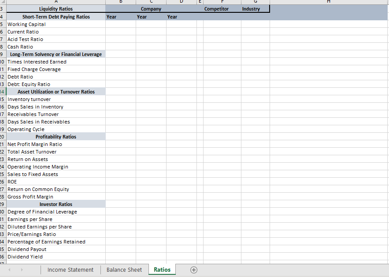Select the Ratios sheet tab
Viewport: 389px width, 277px height.
coord(162,270)
